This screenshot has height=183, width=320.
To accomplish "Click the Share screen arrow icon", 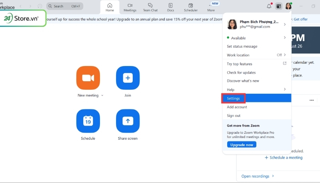I will click(x=128, y=121).
